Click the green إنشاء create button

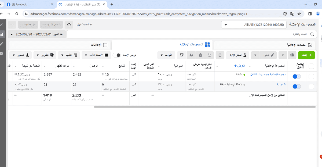coord(306,55)
